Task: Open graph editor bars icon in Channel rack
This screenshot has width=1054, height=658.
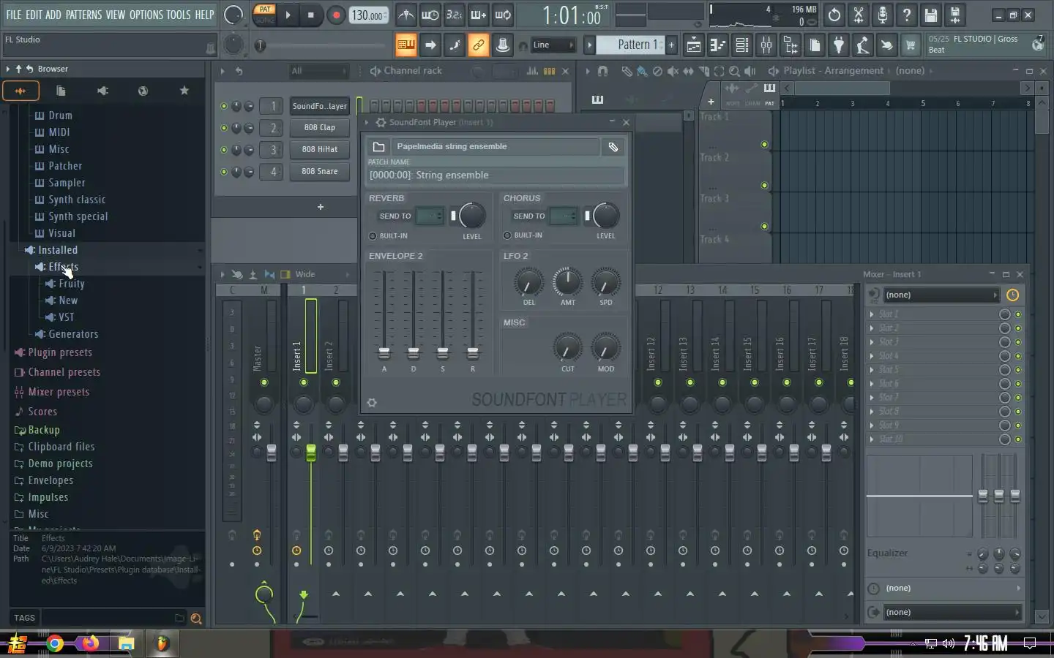Action: pos(532,71)
